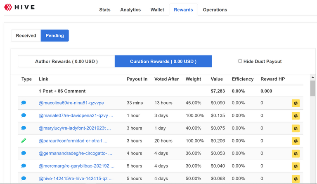Click the '13 hours' voted after cell

(x=163, y=103)
